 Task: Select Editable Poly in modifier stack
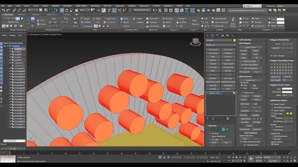(214, 93)
